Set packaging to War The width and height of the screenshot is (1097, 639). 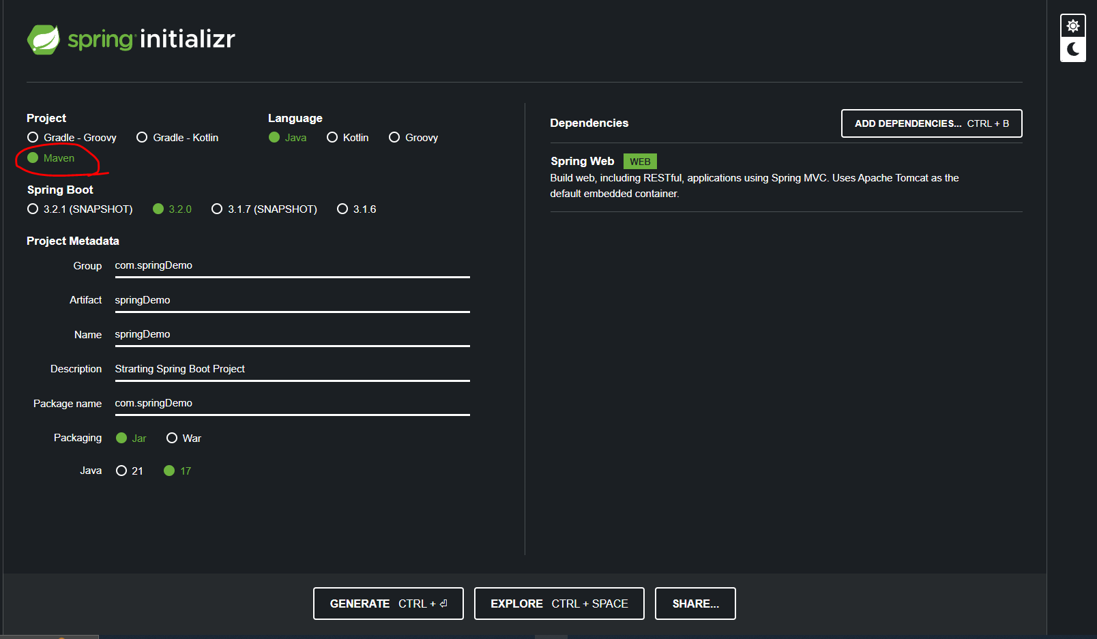tap(184, 439)
